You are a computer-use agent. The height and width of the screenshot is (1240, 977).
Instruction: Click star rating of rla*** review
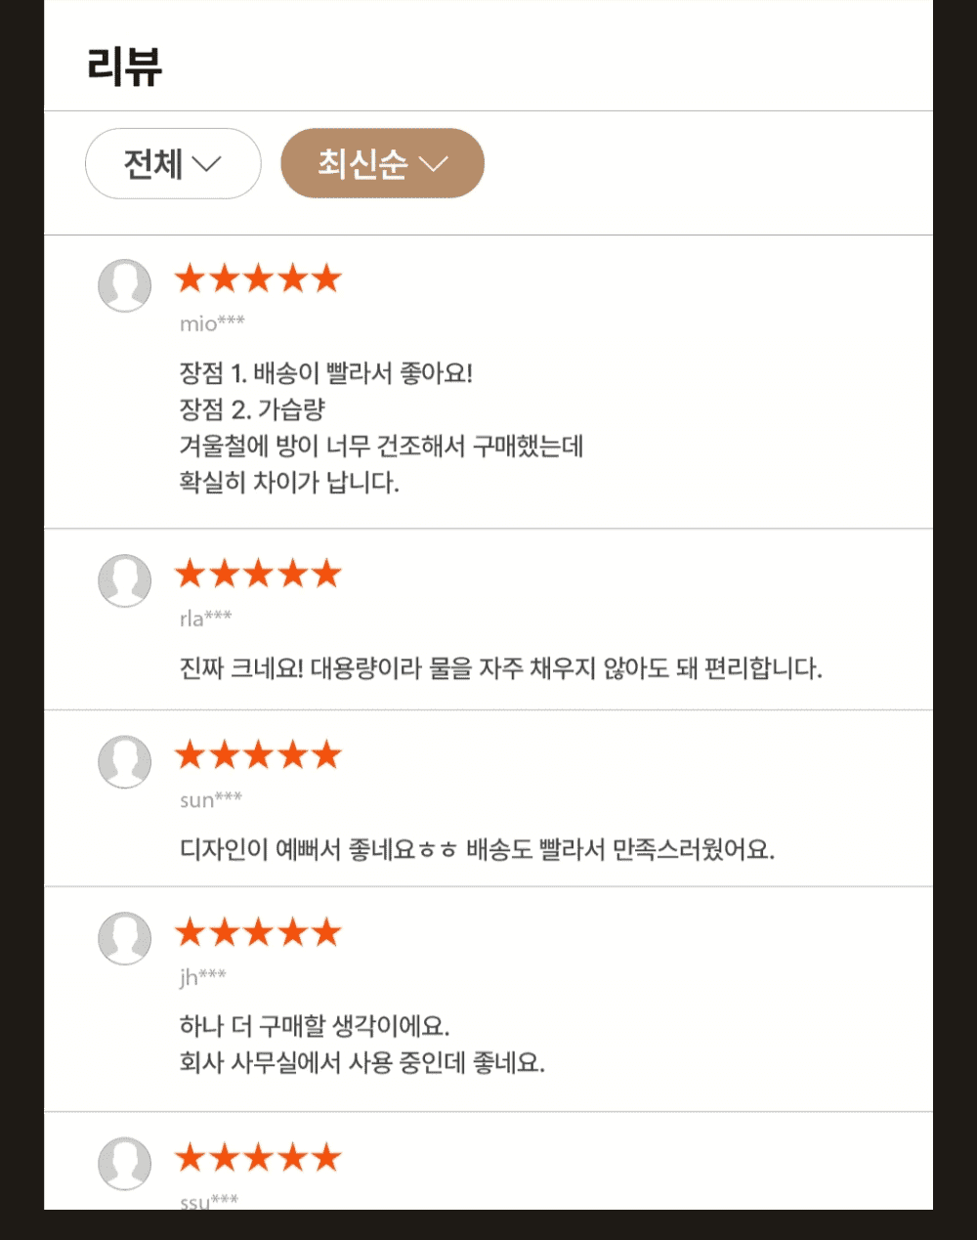click(x=258, y=574)
